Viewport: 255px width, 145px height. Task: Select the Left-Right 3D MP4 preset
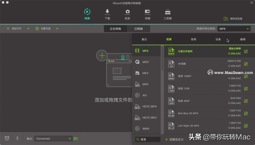pos(209,126)
